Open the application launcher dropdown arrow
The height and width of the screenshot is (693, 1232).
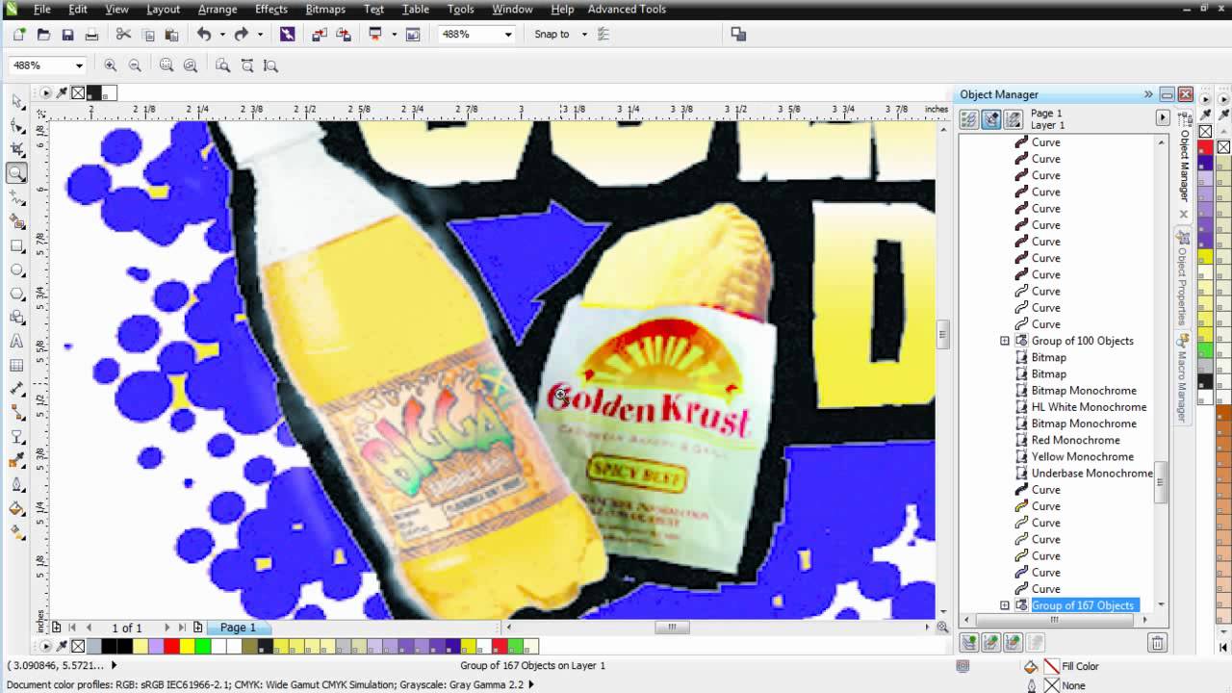pyautogui.click(x=393, y=35)
